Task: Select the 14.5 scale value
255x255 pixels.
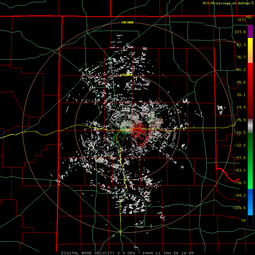Action: [x=241, y=107]
